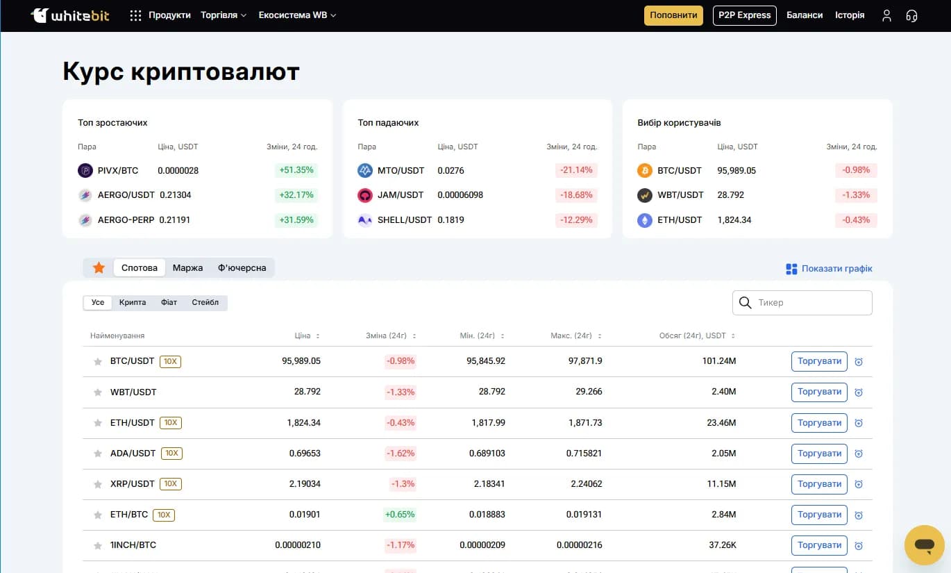Screen dimensions: 951x573
Task: Favorite the ETH/BTC row star
Action: (98, 515)
